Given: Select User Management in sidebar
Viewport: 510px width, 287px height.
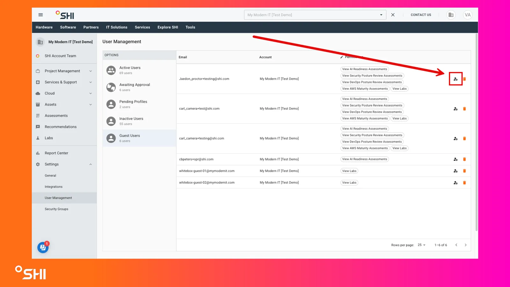Looking at the screenshot, I should point(64,198).
